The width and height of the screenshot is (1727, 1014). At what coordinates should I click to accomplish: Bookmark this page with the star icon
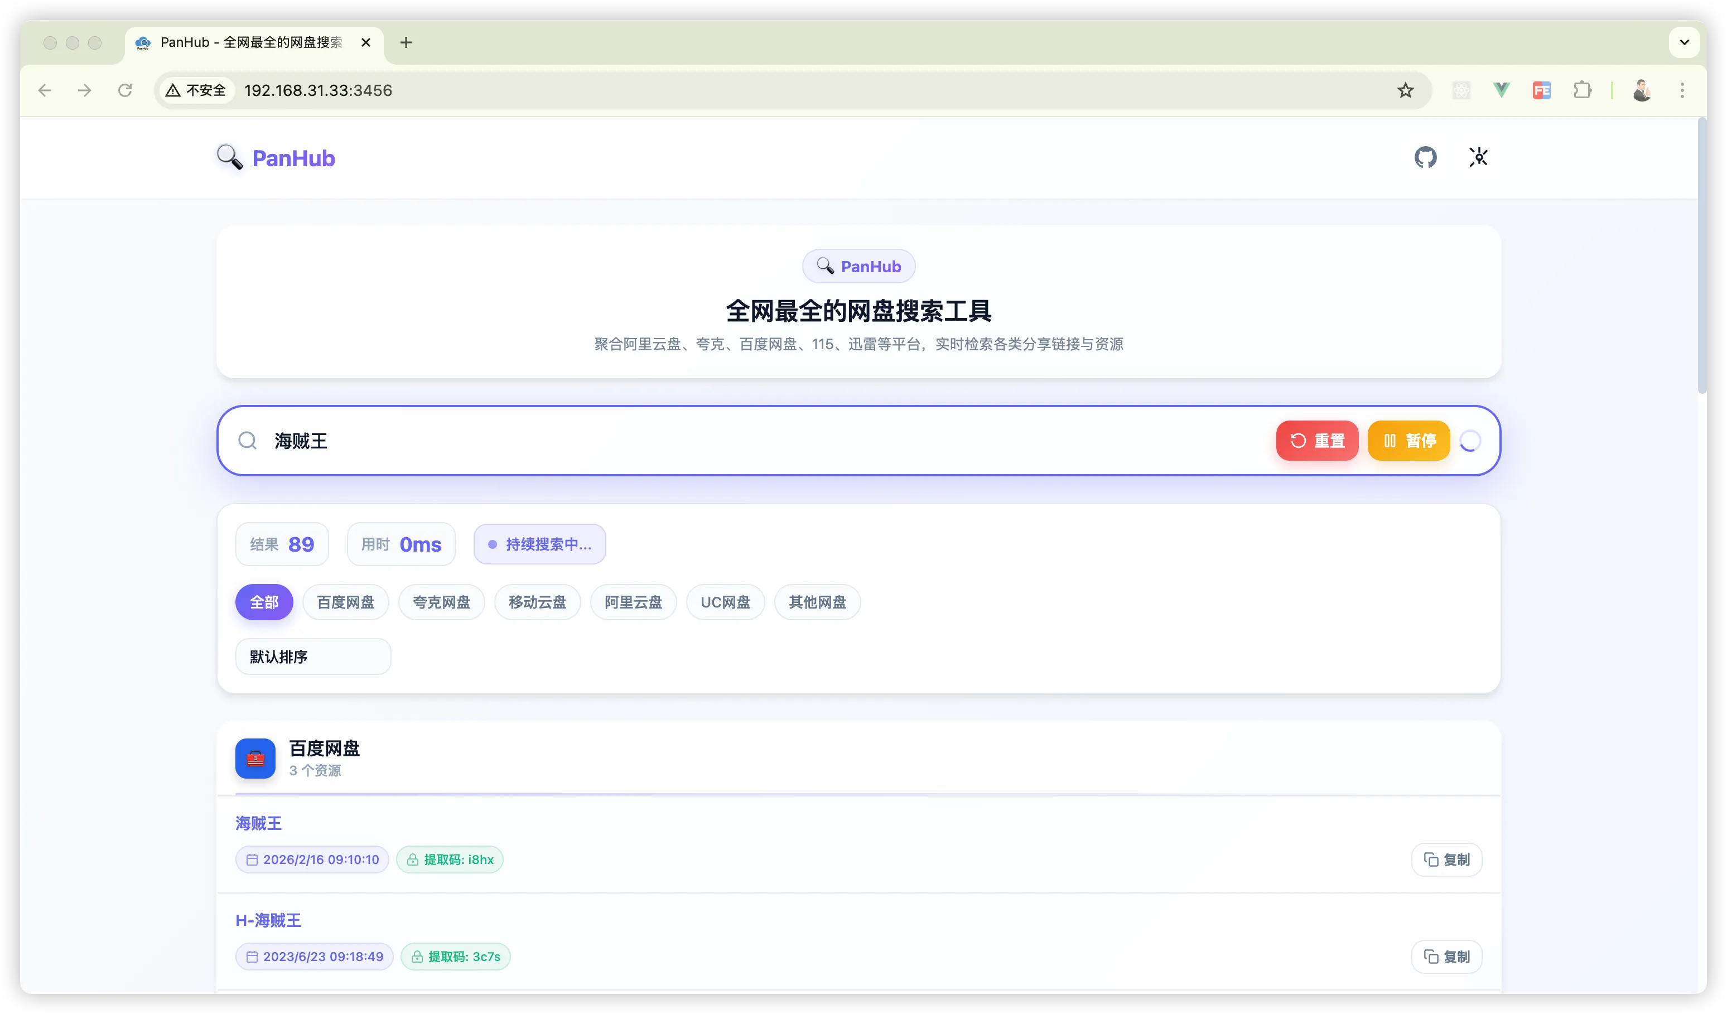pyautogui.click(x=1406, y=90)
